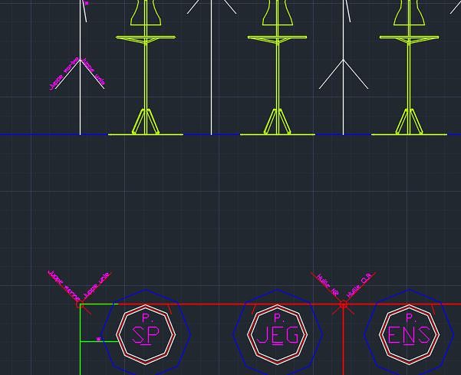Click the P. text above JEG
Viewport: 461px width, 375px height.
[x=278, y=317]
